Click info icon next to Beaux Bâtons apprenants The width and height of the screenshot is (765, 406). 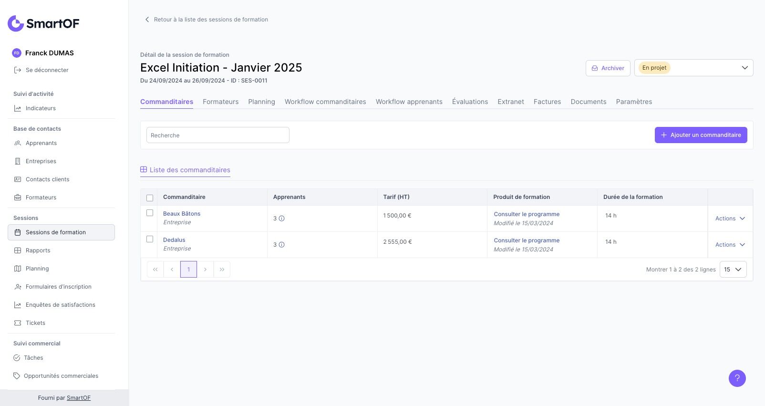[x=282, y=219]
